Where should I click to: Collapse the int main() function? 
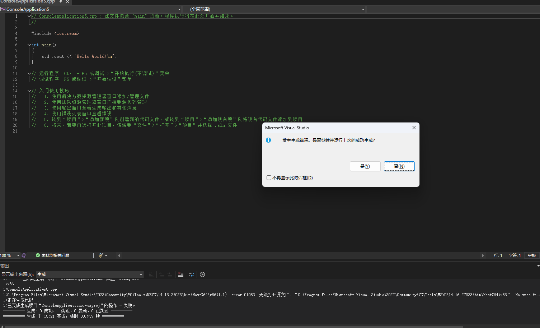pyautogui.click(x=29, y=45)
